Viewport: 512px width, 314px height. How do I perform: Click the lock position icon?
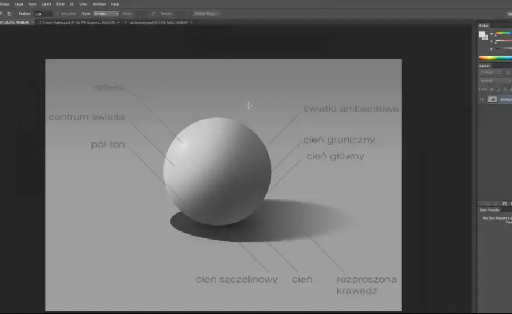pyautogui.click(x=505, y=90)
